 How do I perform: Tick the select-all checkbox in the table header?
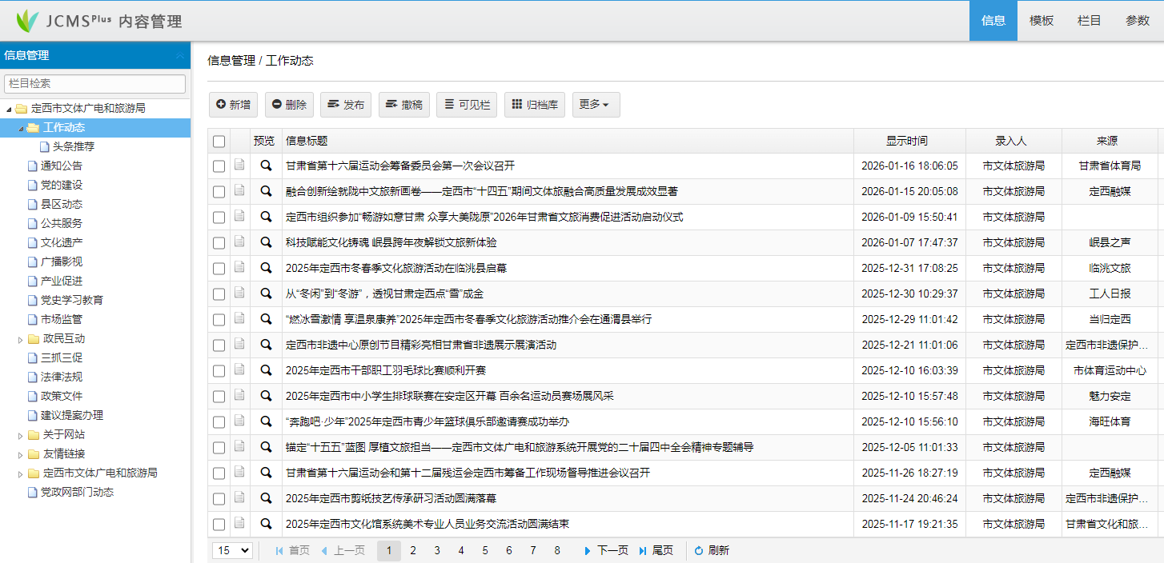pyautogui.click(x=219, y=142)
